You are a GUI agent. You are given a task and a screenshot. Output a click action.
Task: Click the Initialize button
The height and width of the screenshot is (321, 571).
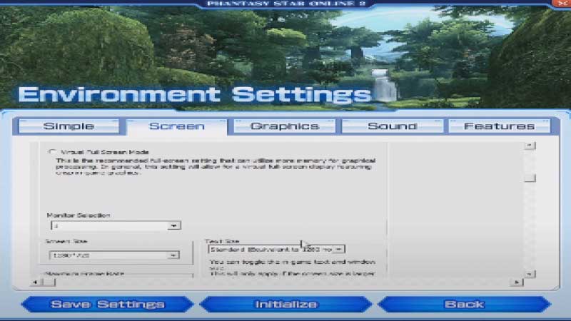tap(286, 305)
